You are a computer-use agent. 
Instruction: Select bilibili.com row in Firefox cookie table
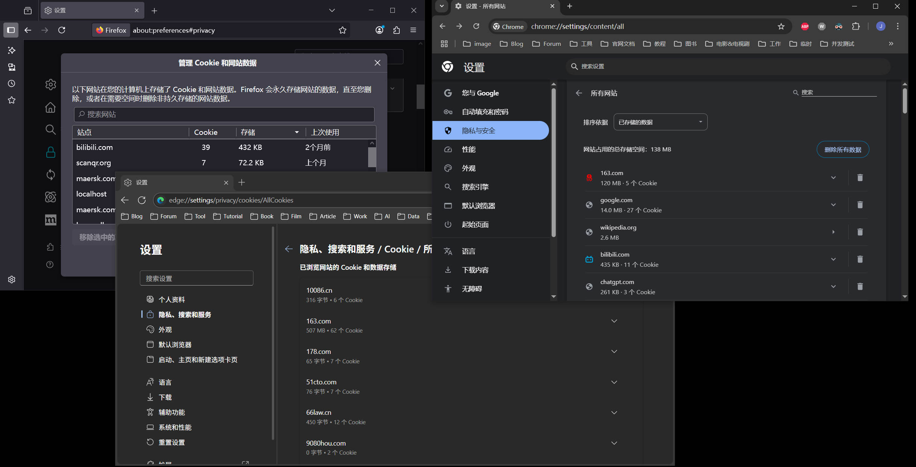point(220,147)
